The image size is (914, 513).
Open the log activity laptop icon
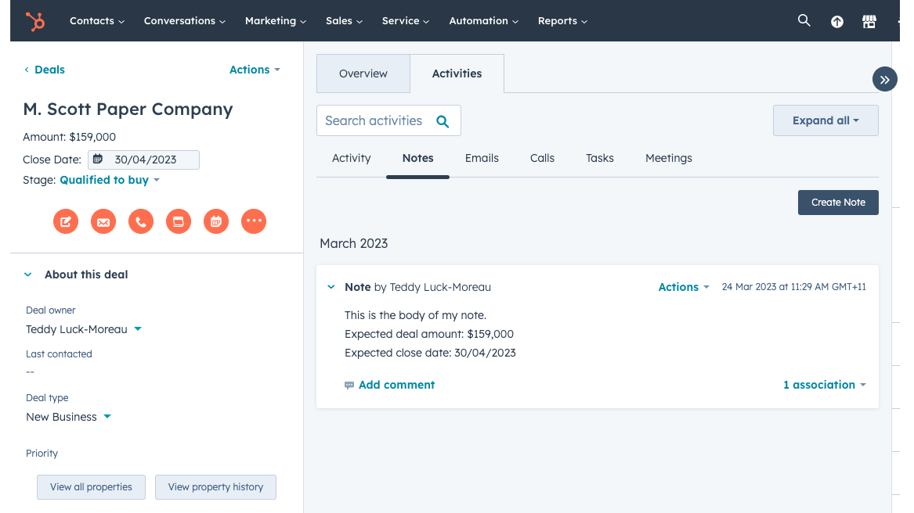[179, 221]
